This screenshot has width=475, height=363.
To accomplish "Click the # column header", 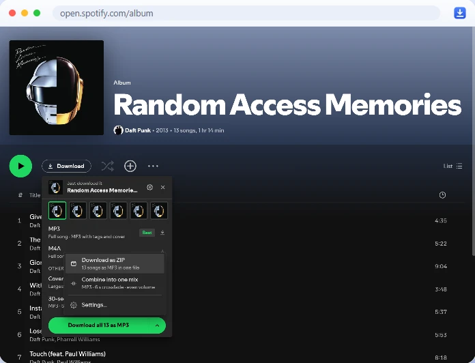I will (20, 195).
